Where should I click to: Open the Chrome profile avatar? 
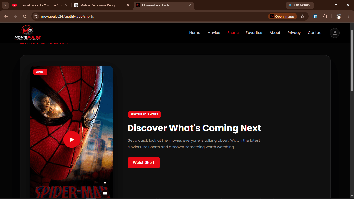click(339, 16)
